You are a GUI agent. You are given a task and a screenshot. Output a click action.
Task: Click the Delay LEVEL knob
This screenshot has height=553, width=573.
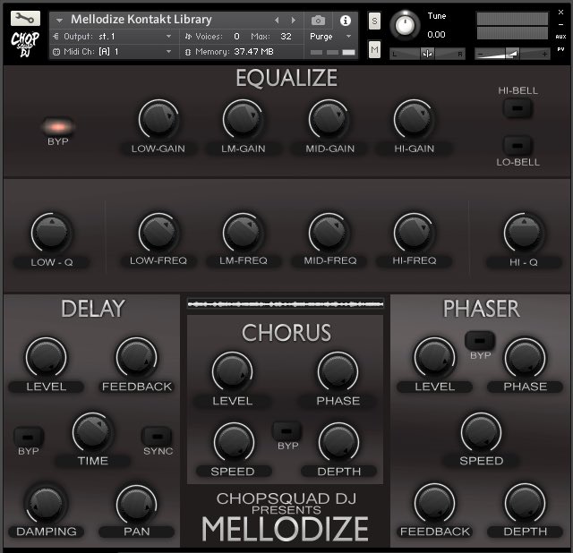coord(46,357)
